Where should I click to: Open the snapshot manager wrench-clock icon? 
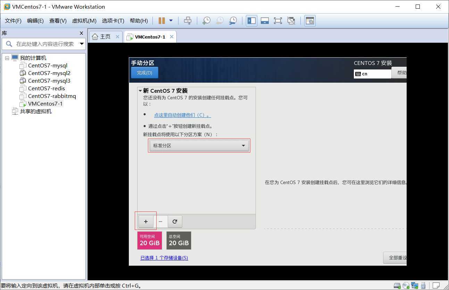(233, 21)
